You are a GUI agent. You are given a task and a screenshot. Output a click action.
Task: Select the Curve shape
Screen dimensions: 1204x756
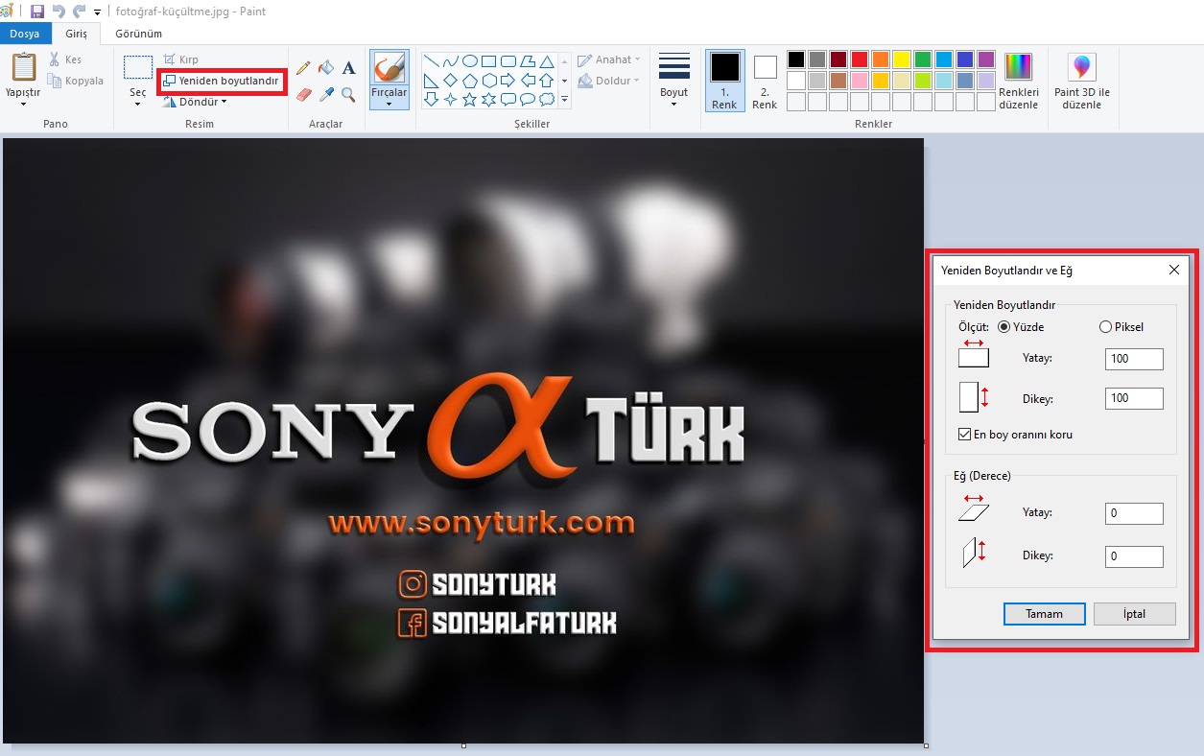point(450,60)
